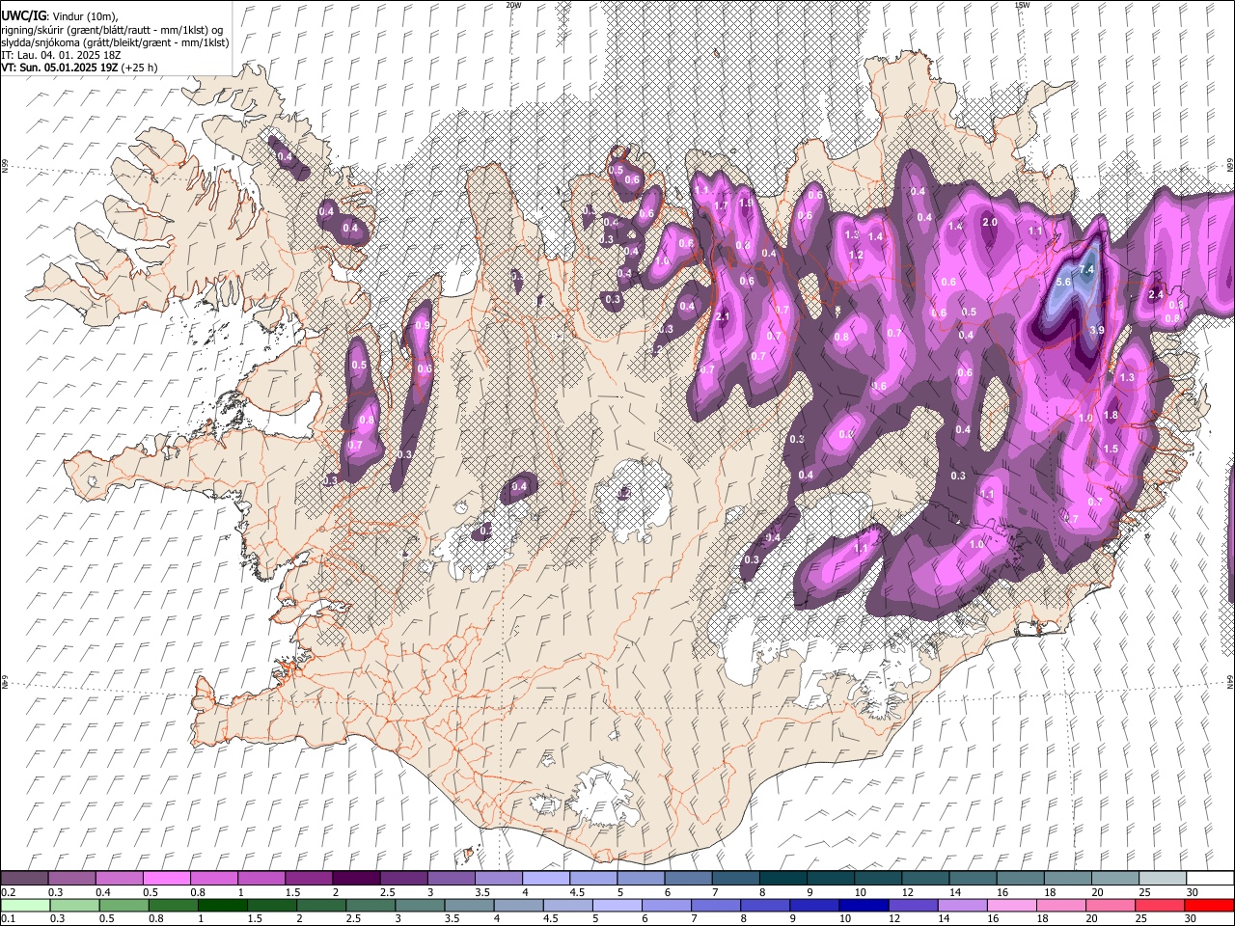1235x926 pixels.
Task: Select the 8 dark teal snow legend swatch
Action: [x=782, y=879]
